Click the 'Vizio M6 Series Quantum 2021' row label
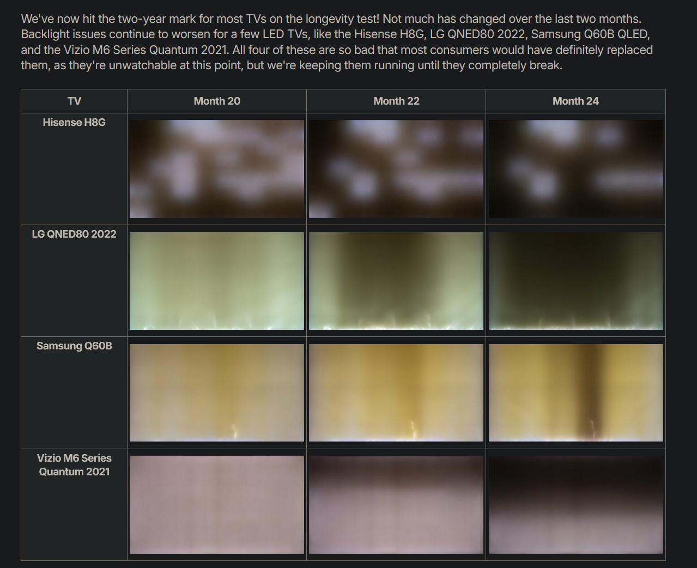 (x=74, y=465)
